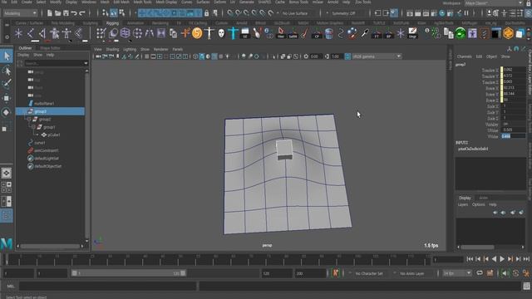Click the lock selection padlock icon
Screen dimensions: 532x299
[x=207, y=13]
